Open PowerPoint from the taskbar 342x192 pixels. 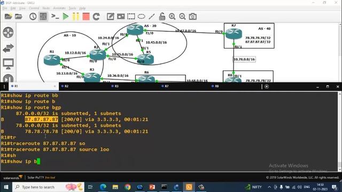point(152,187)
